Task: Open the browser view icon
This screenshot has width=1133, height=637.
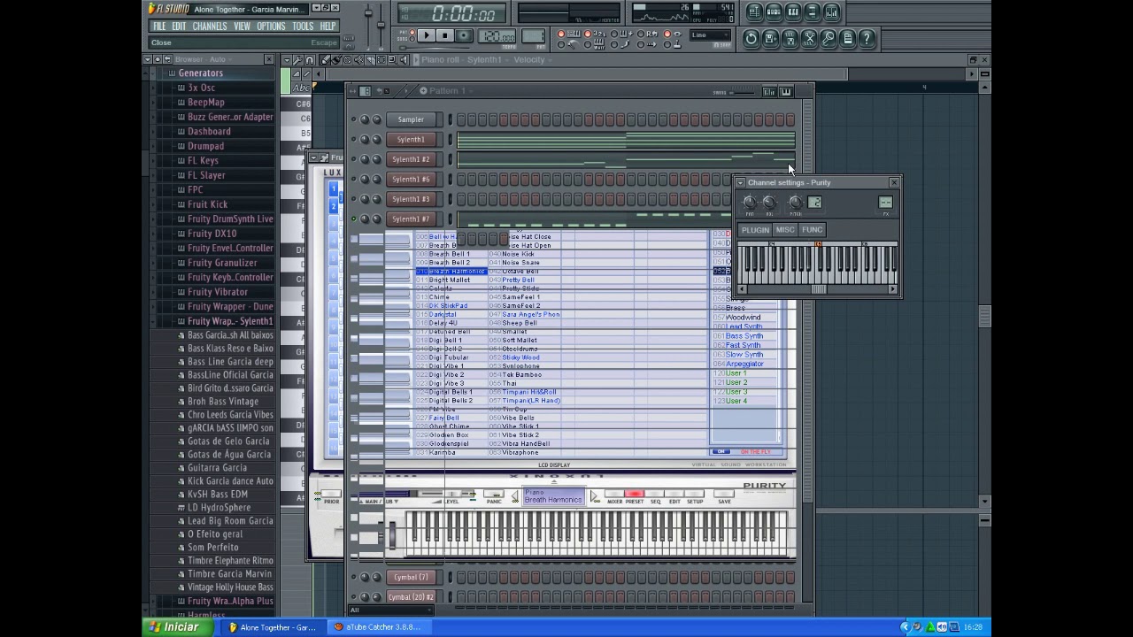Action: tap(813, 12)
